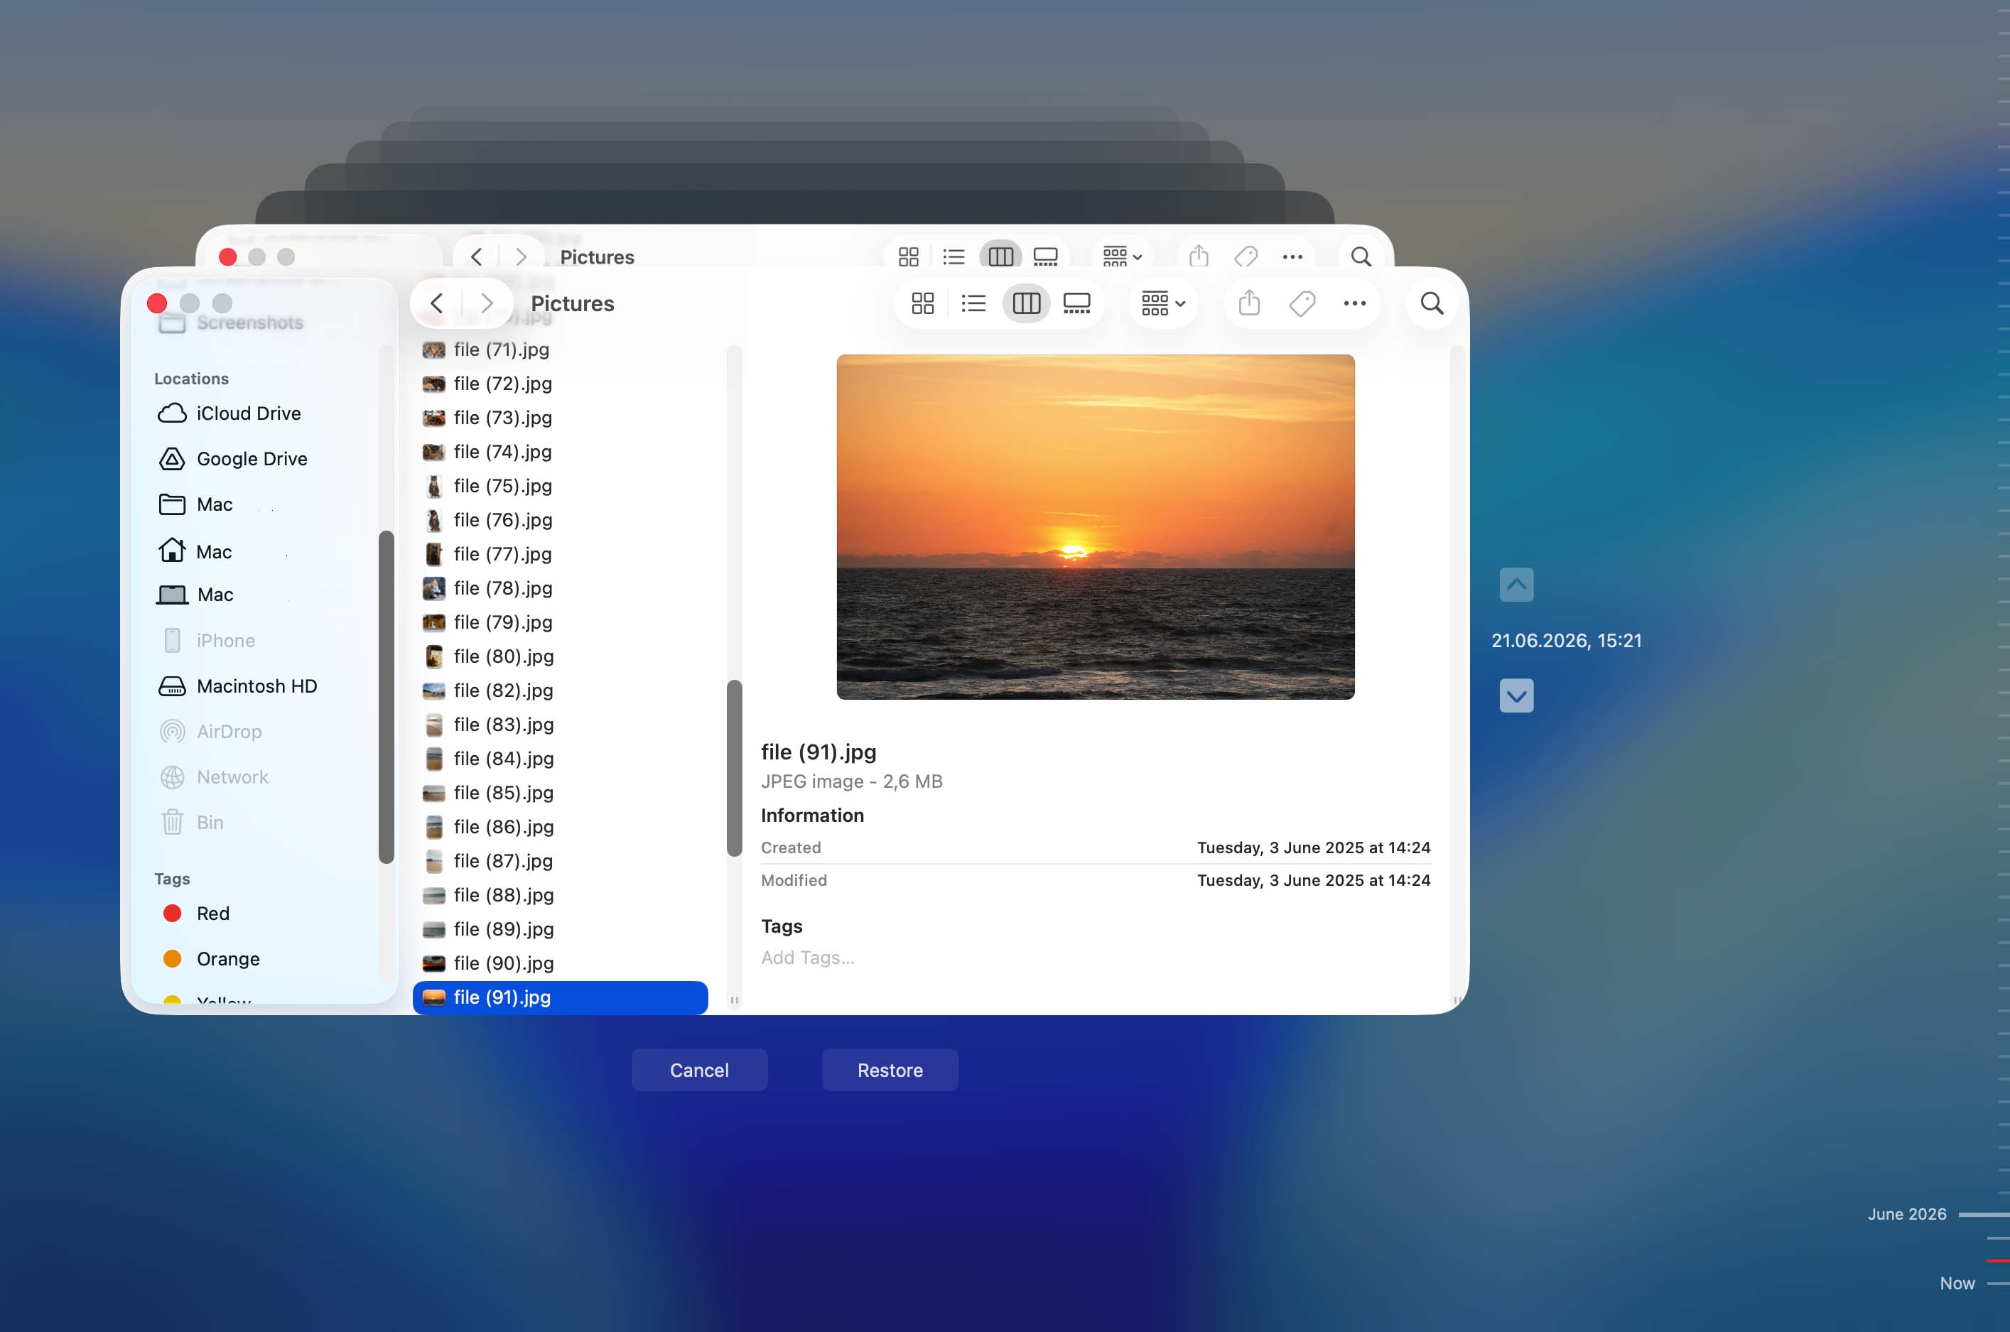Click the Restore button

890,1071
